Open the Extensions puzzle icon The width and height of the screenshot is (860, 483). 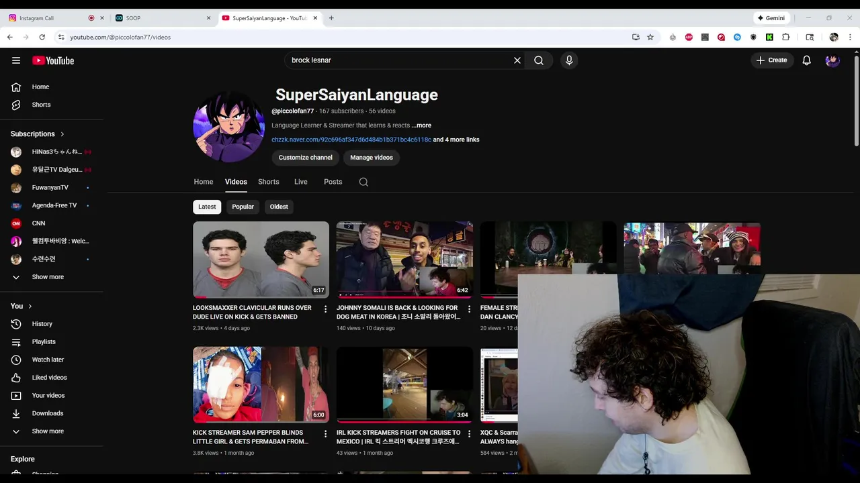pos(785,37)
